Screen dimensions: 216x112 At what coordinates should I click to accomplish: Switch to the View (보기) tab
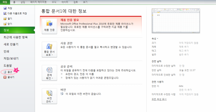coord(85,2)
